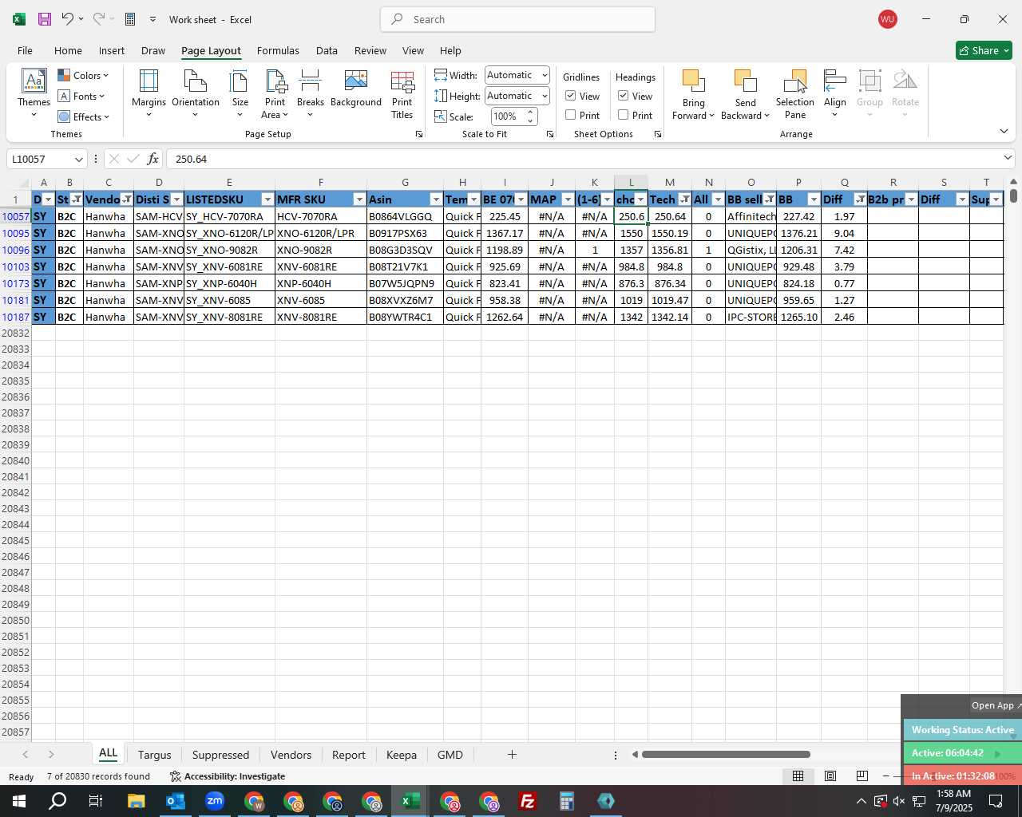Image resolution: width=1022 pixels, height=817 pixels.
Task: Collapse the ribbon with chevron
Action: click(1004, 132)
